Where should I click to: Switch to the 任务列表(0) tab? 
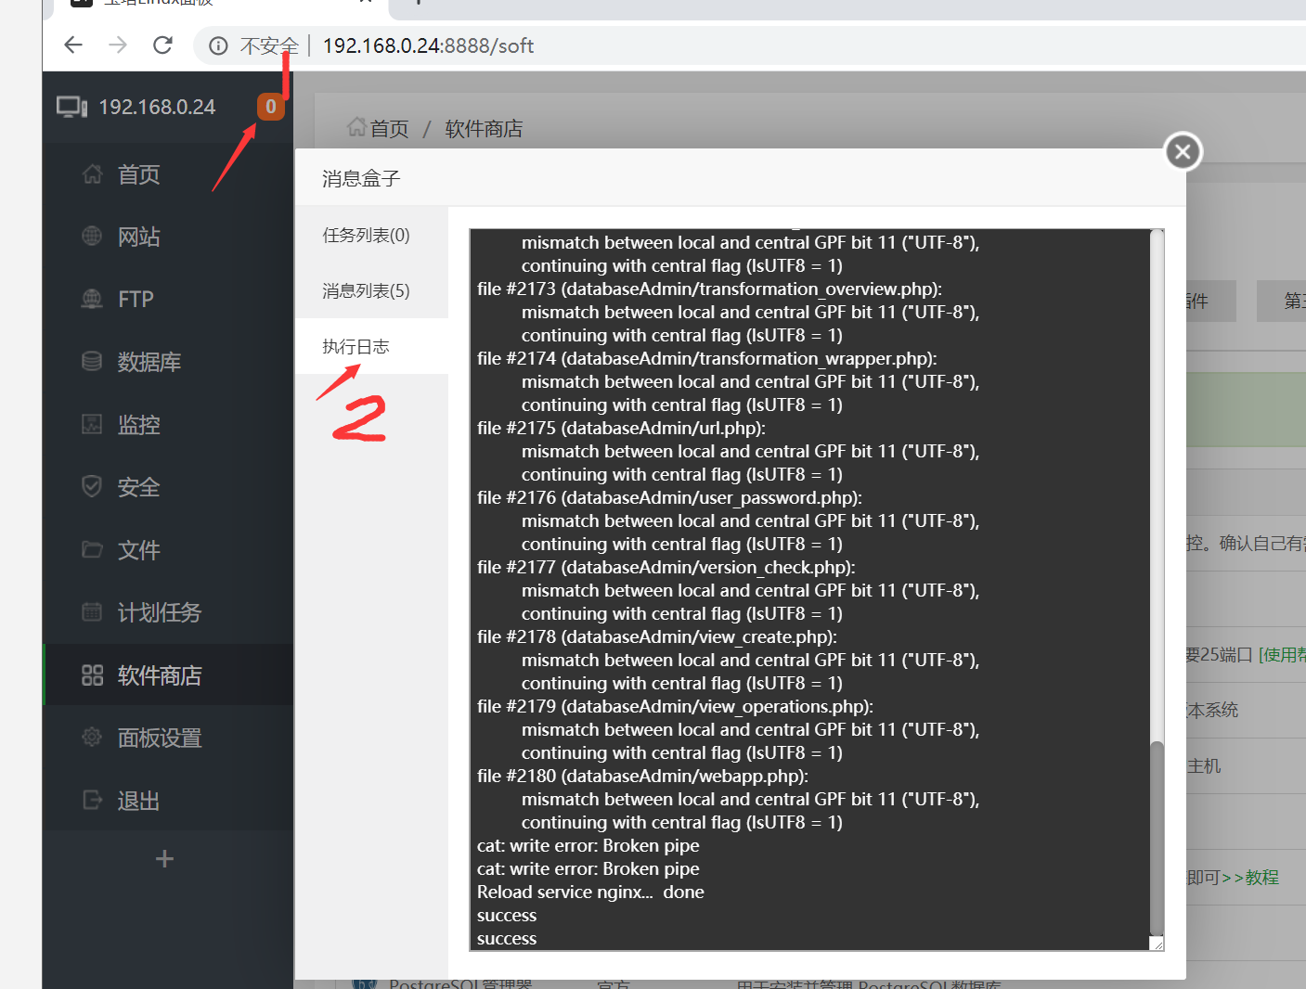point(371,235)
